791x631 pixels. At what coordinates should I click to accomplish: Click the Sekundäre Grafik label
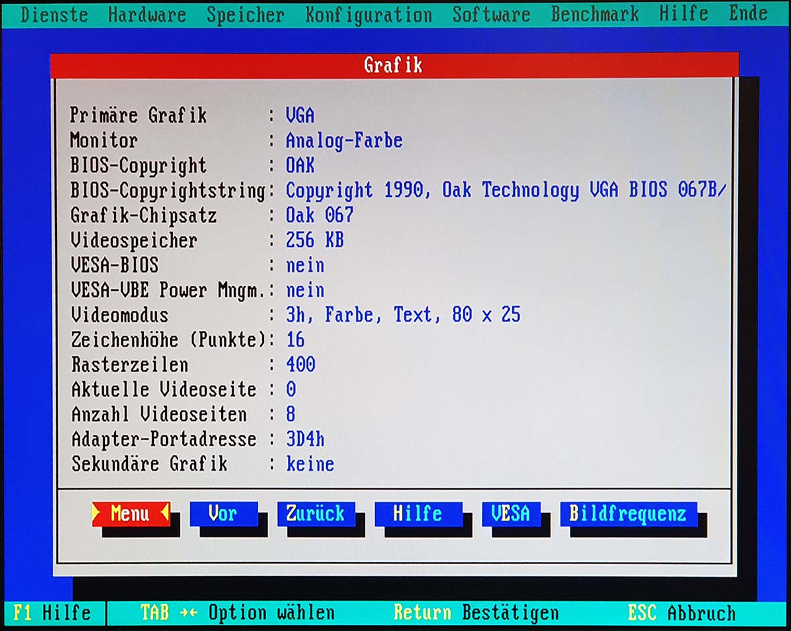(149, 464)
